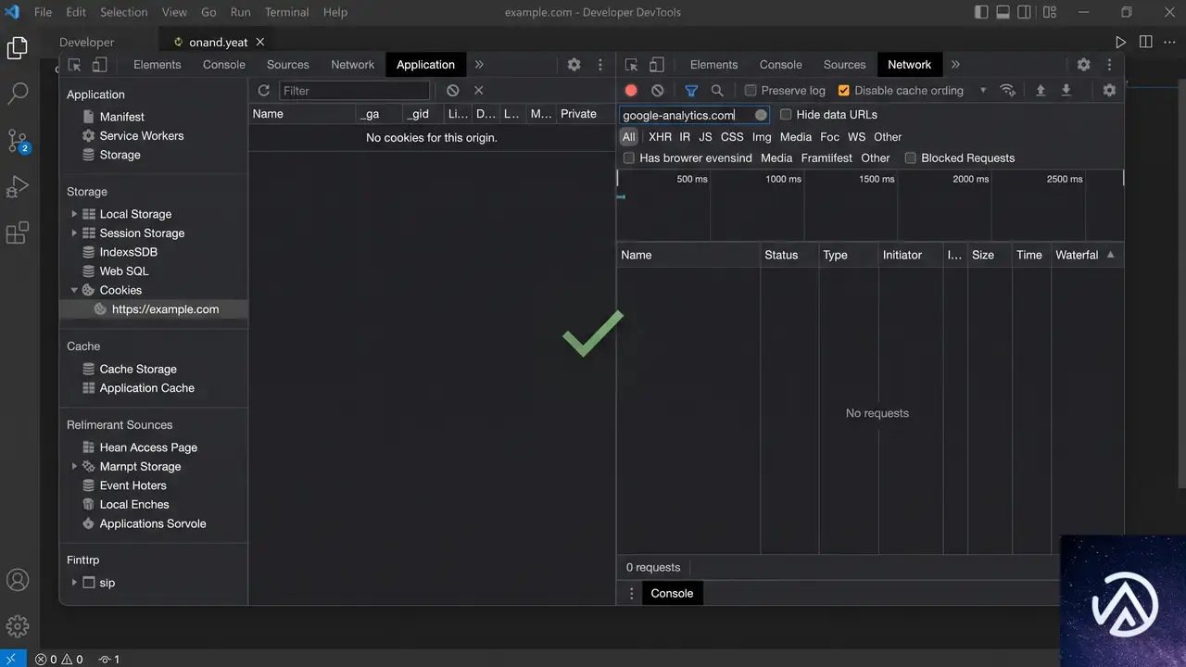Expand the Local Storage tree node

click(x=74, y=214)
